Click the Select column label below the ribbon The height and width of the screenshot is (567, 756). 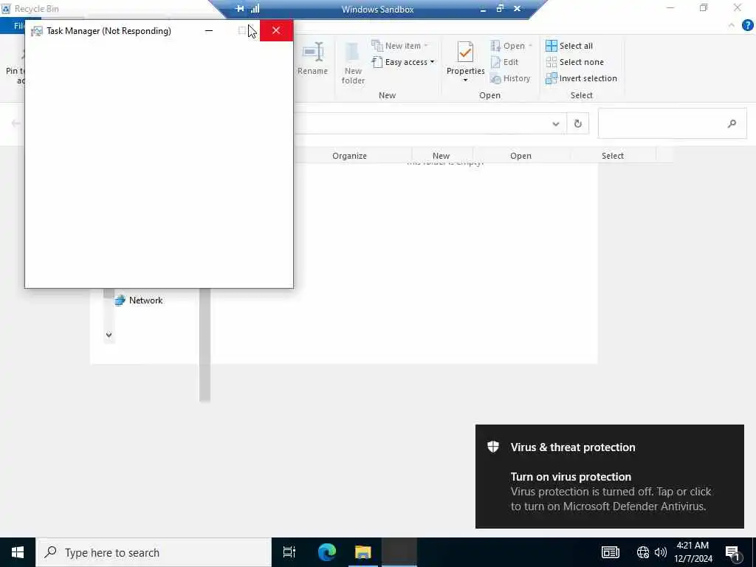[x=612, y=156]
